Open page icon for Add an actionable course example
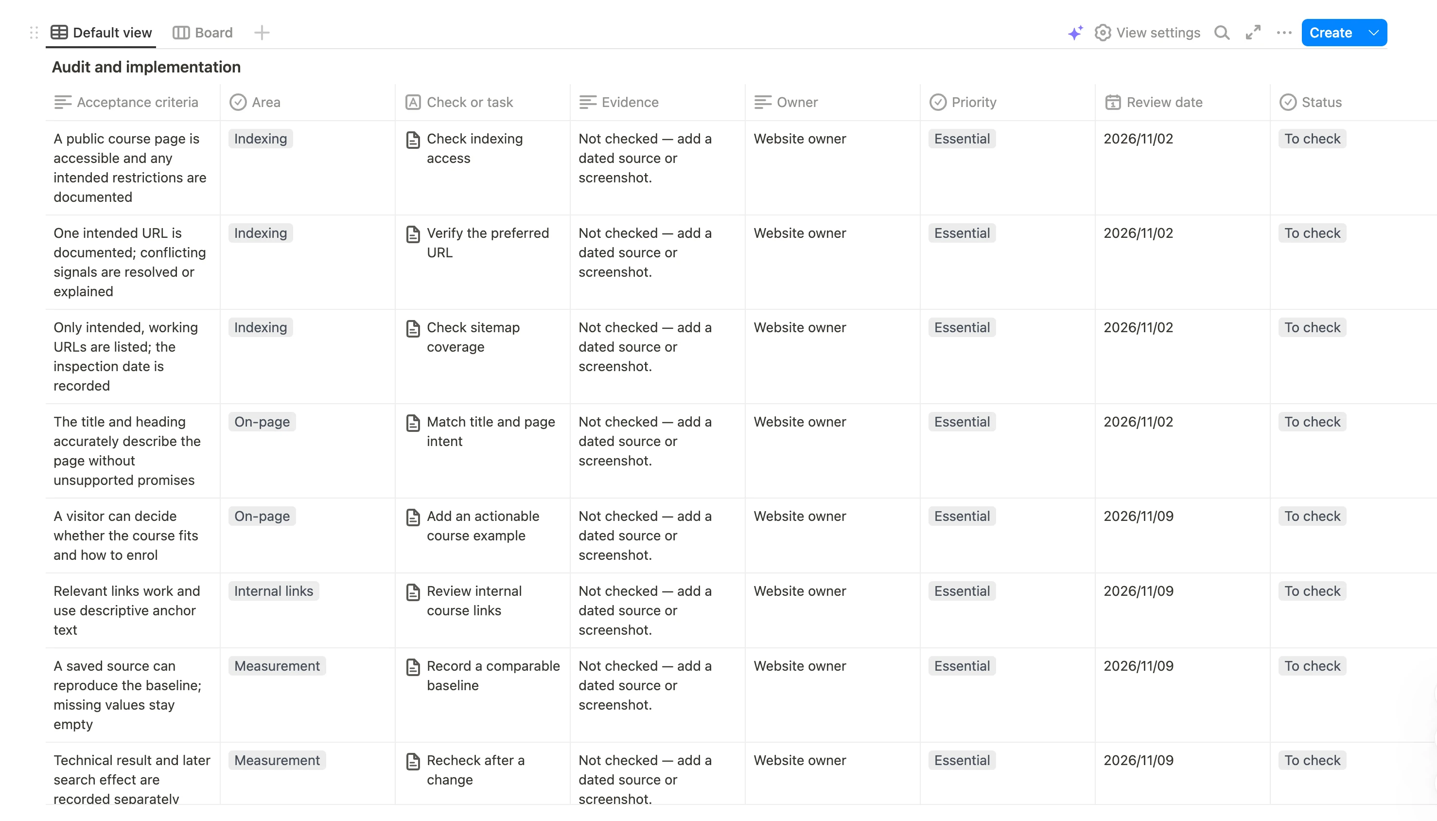1437x821 pixels. tap(413, 517)
